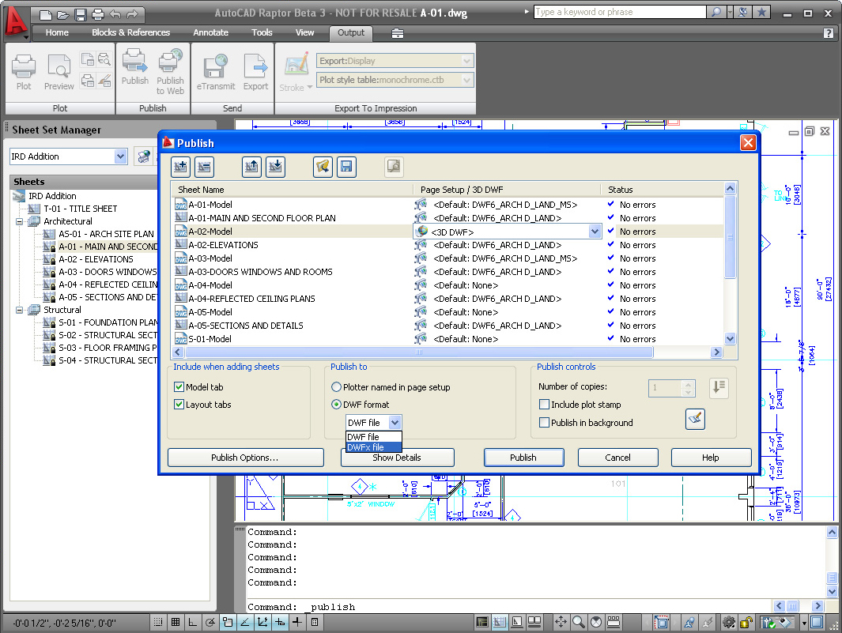Click the Ortho Mode status bar icon
The width and height of the screenshot is (842, 633).
193,622
